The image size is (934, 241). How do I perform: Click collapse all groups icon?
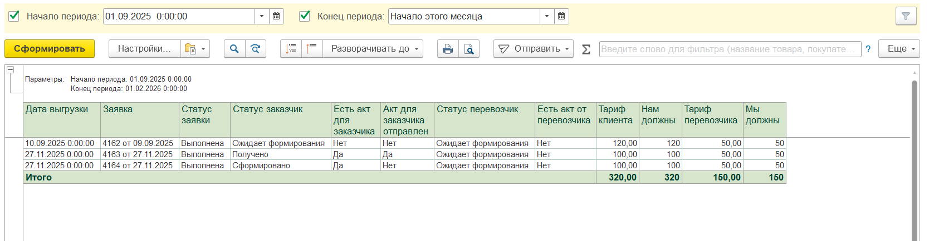pyautogui.click(x=291, y=49)
